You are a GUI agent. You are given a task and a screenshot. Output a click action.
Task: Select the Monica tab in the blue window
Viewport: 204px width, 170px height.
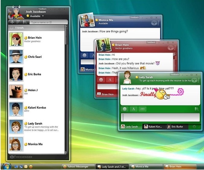point(87,69)
